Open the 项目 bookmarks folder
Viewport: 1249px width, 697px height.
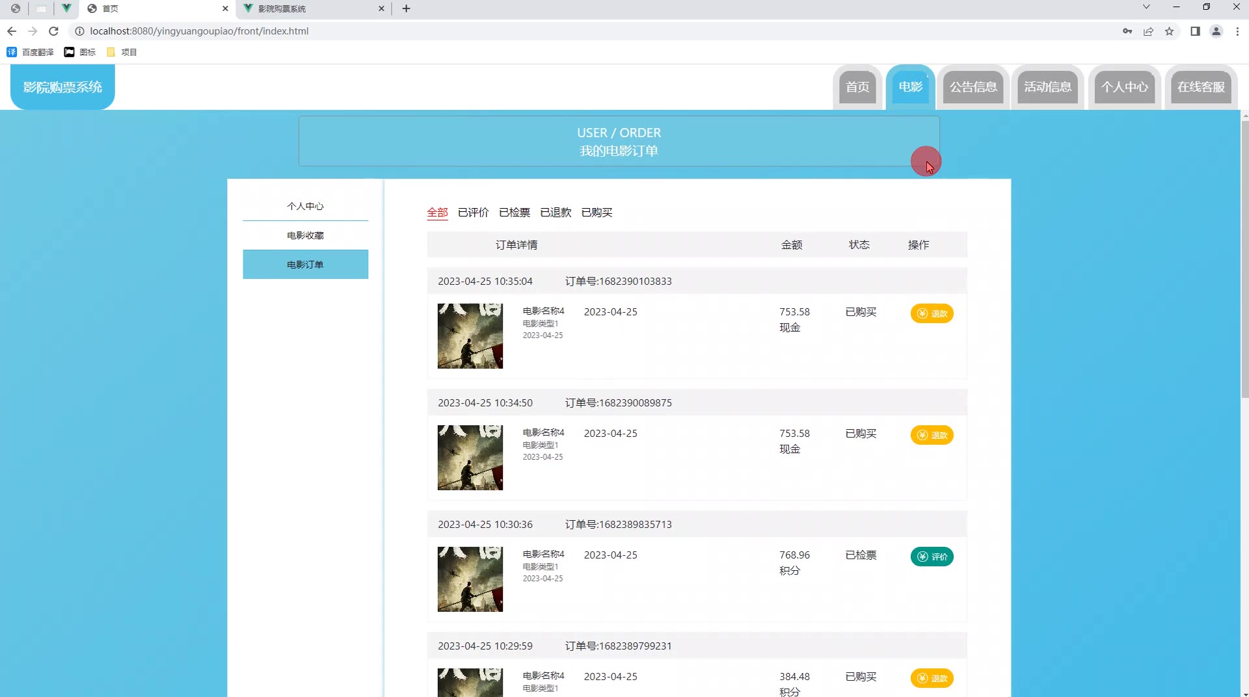click(x=122, y=52)
